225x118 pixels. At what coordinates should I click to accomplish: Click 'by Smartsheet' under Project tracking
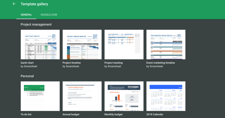113,66
